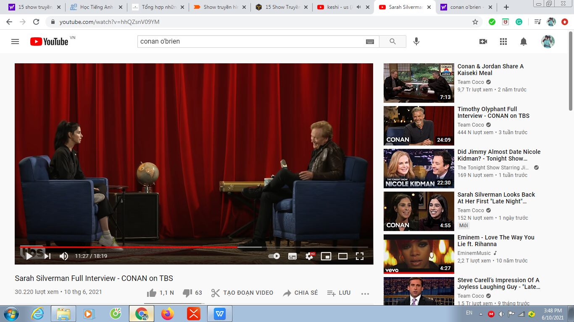Toggle the autoplay switch in player
574x322 pixels.
274,256
